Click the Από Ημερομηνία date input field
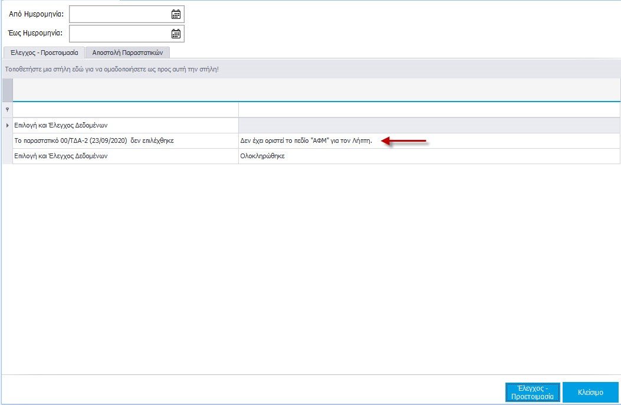The width and height of the screenshot is (621, 405). coord(119,14)
